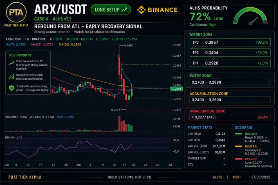The width and height of the screenshot is (278, 185).
Task: Click the 'RSI(14): 47,3' indicator label
Action: pos(13,138)
